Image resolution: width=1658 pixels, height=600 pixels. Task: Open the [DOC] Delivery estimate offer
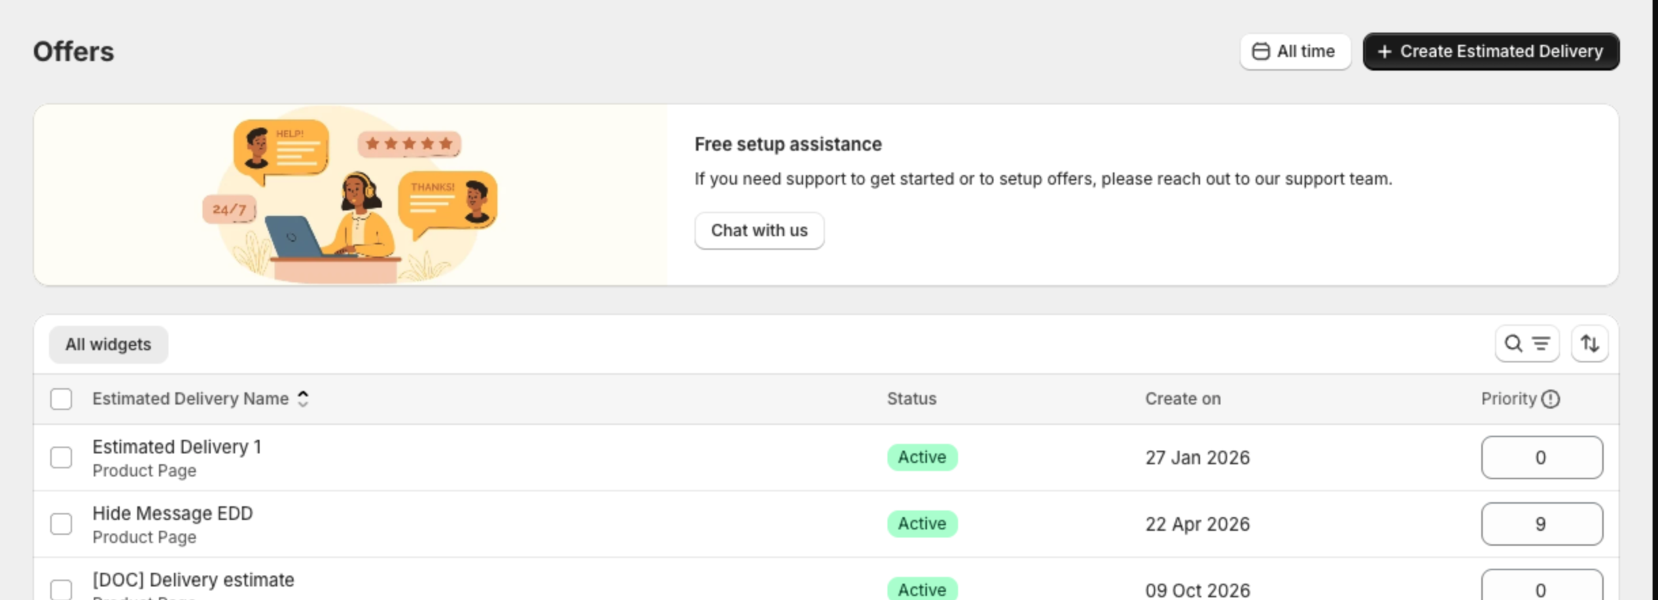point(193,580)
